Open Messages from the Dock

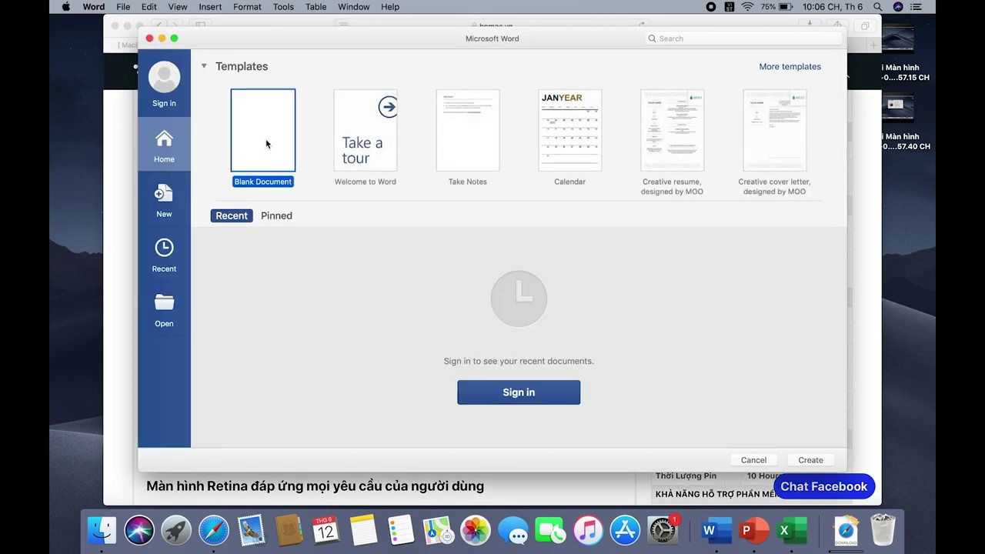(x=513, y=530)
